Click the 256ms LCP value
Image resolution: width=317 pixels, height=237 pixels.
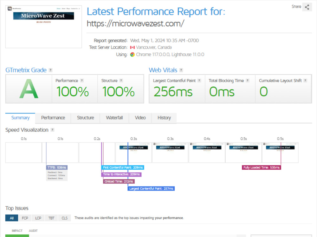(173, 92)
